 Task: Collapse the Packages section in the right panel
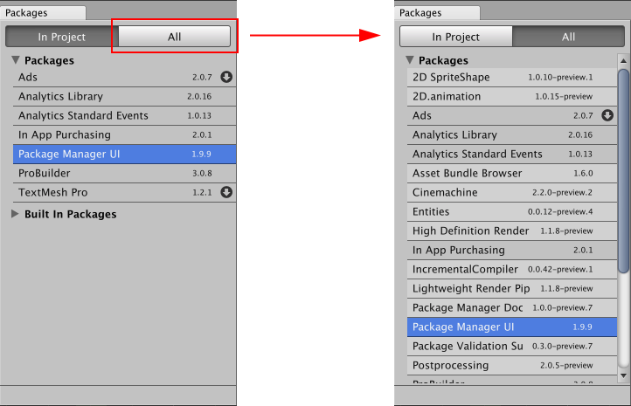[x=411, y=60]
